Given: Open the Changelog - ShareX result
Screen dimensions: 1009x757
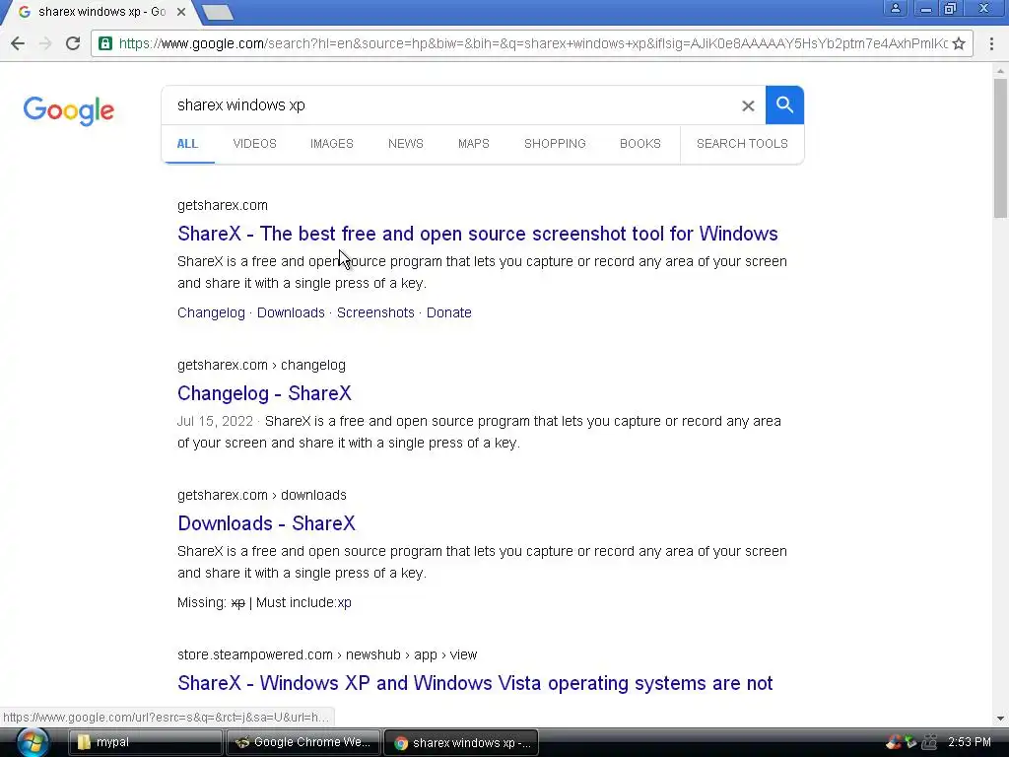Looking at the screenshot, I should click(264, 393).
